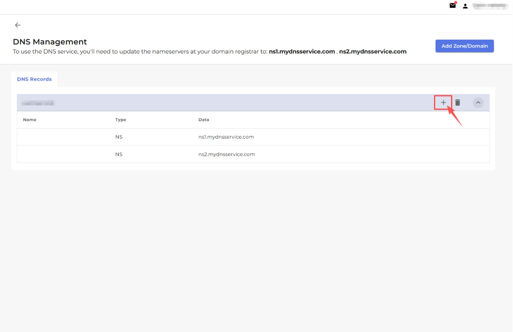This screenshot has width=513, height=332.
Task: Switch to the DNS Records tab
Action: 34,79
